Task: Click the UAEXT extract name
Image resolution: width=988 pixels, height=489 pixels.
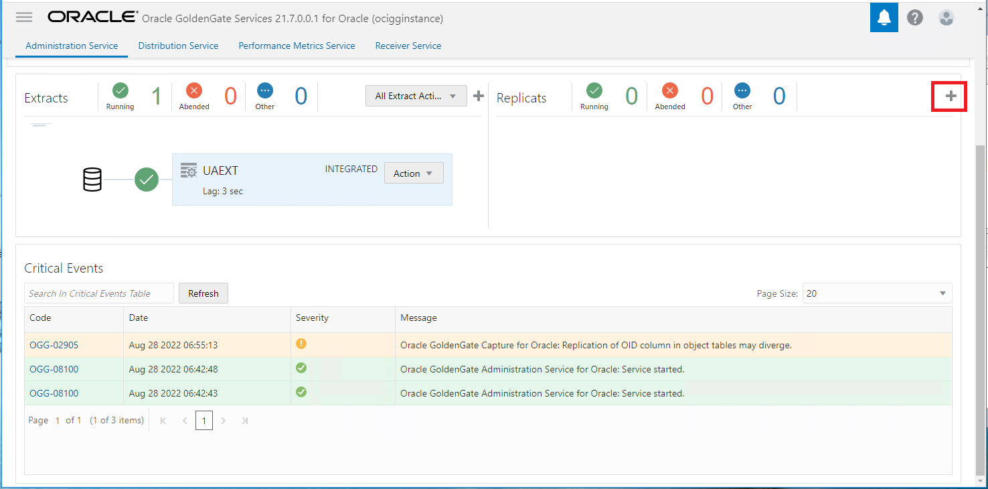Action: pyautogui.click(x=220, y=171)
